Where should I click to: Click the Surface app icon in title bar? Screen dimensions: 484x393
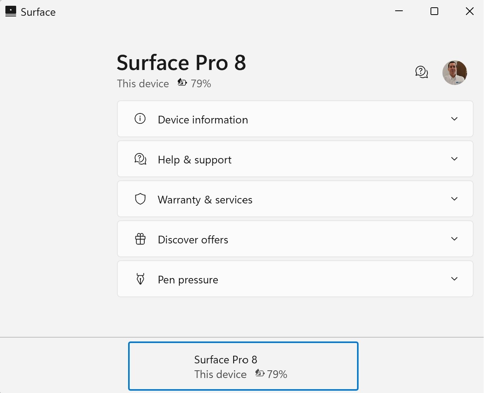coord(11,12)
